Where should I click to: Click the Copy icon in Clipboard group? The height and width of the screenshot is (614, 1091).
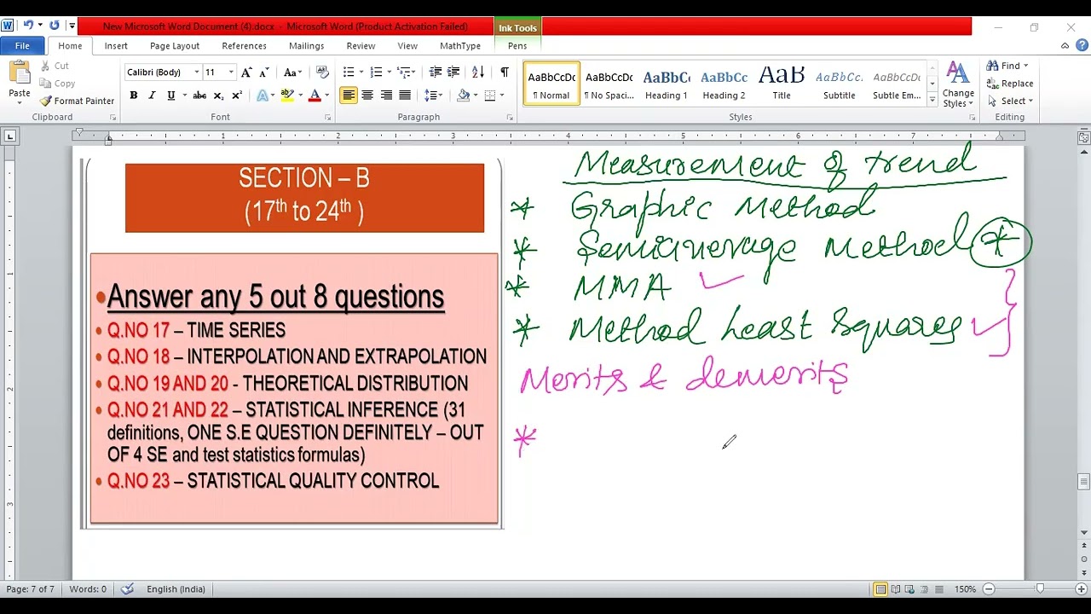[46, 84]
